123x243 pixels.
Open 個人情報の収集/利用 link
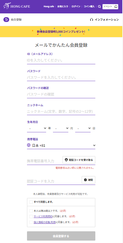[x=44, y=222]
